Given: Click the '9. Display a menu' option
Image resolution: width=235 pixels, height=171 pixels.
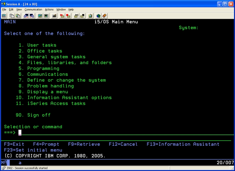Looking at the screenshot, I should pyautogui.click(x=43, y=92).
